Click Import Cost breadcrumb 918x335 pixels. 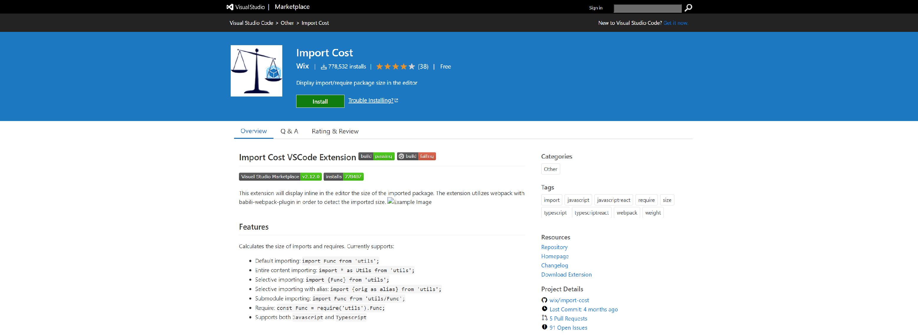point(315,23)
